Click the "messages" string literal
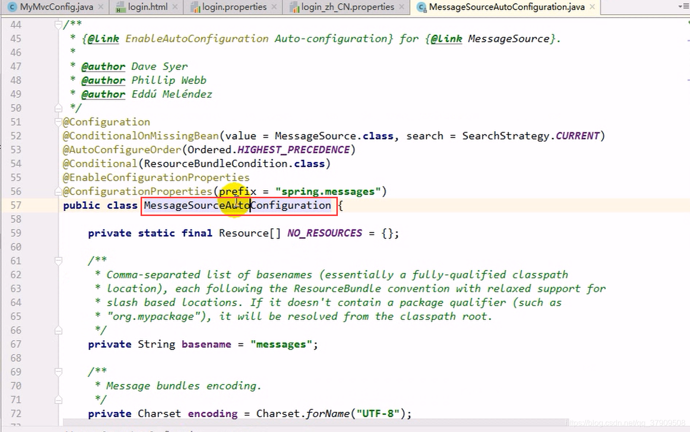Image resolution: width=690 pixels, height=432 pixels. pos(281,344)
